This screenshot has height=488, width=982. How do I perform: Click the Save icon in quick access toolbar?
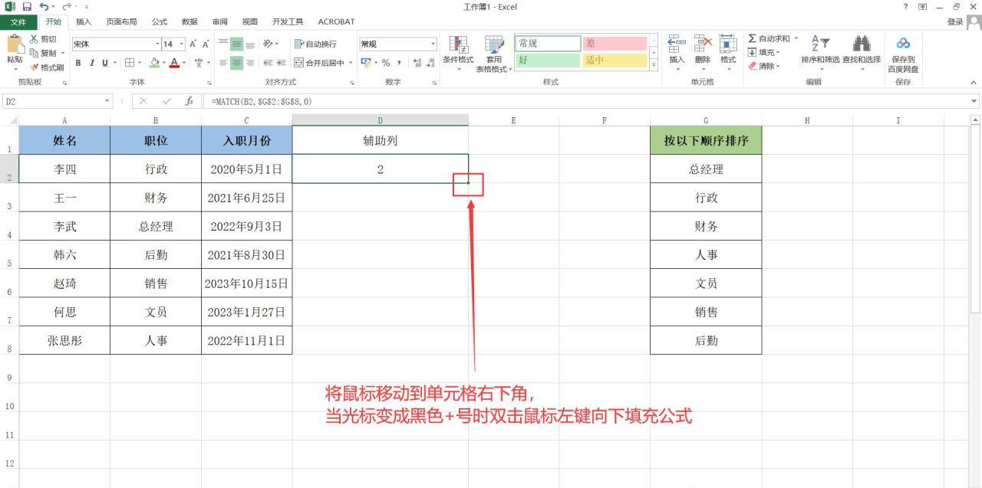click(26, 7)
